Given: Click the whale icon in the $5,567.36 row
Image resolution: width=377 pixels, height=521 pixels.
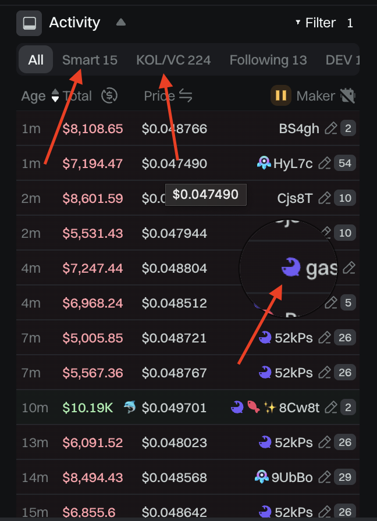Looking at the screenshot, I should (x=265, y=373).
